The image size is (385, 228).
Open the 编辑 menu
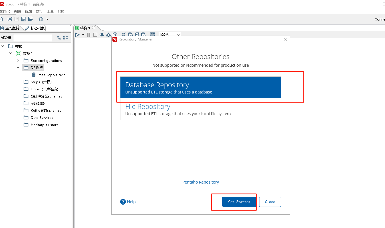(x=18, y=11)
